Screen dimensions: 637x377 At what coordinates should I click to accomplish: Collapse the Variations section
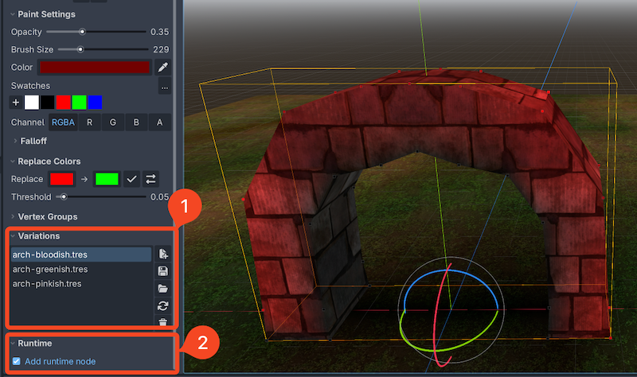click(13, 236)
